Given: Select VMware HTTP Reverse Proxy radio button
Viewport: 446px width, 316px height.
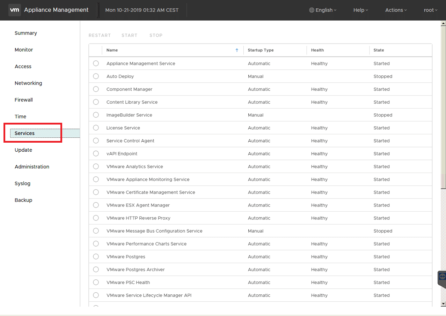Looking at the screenshot, I should pos(96,218).
